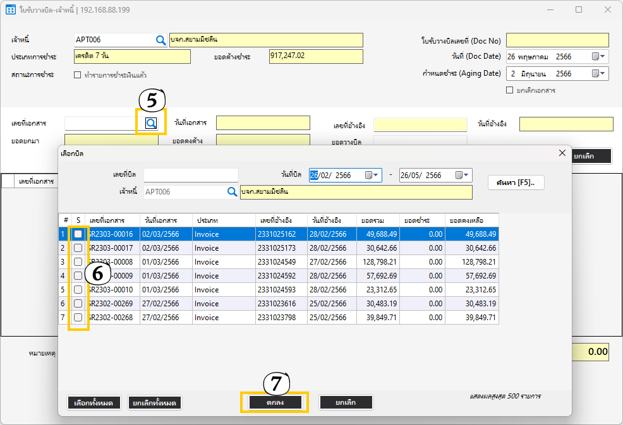Close the bill selection dialog
Viewport: 623px width, 425px height.
pos(562,153)
